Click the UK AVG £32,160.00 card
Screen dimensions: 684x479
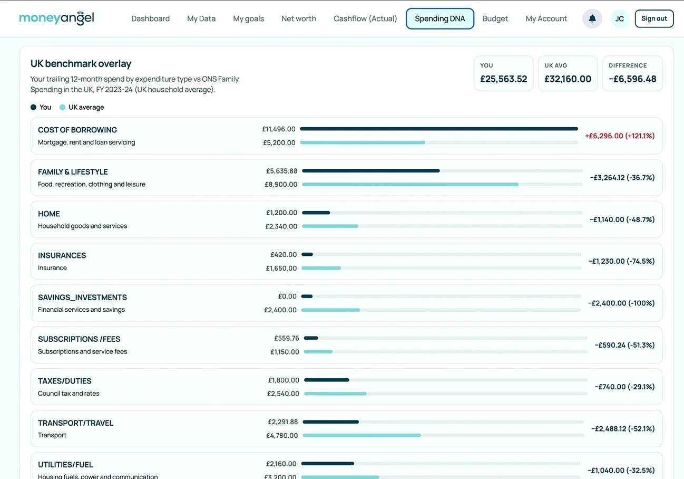click(568, 73)
